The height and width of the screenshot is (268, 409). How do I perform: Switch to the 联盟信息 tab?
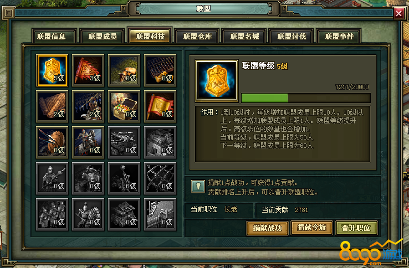coord(52,36)
